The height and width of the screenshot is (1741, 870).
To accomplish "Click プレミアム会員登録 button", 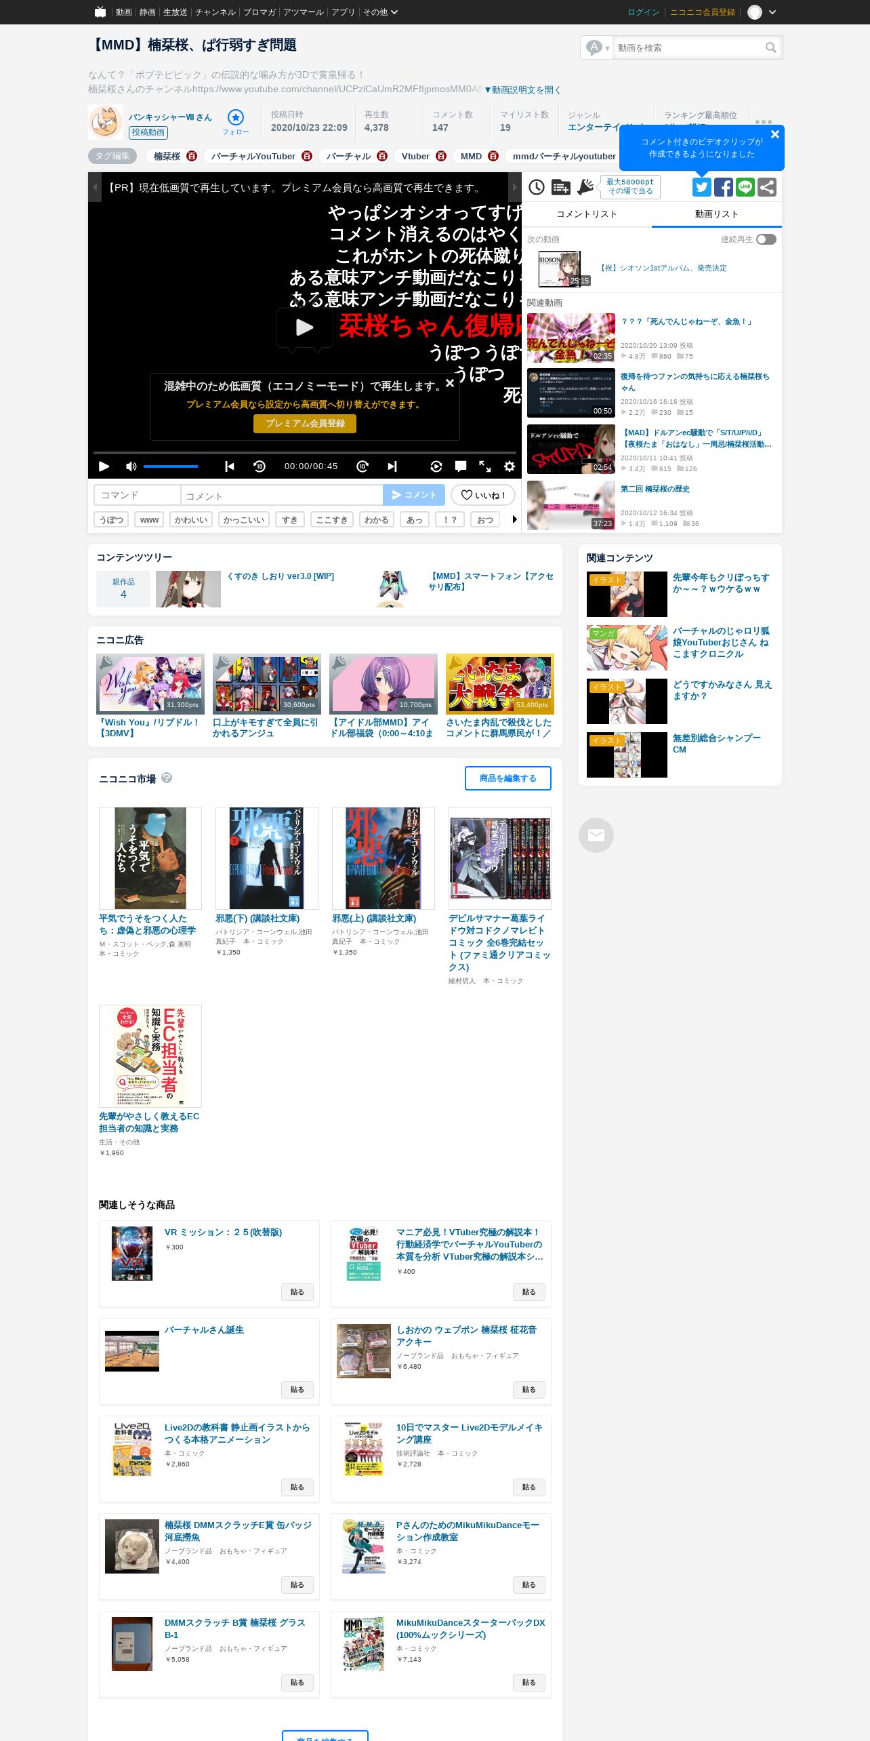I will pos(305,423).
